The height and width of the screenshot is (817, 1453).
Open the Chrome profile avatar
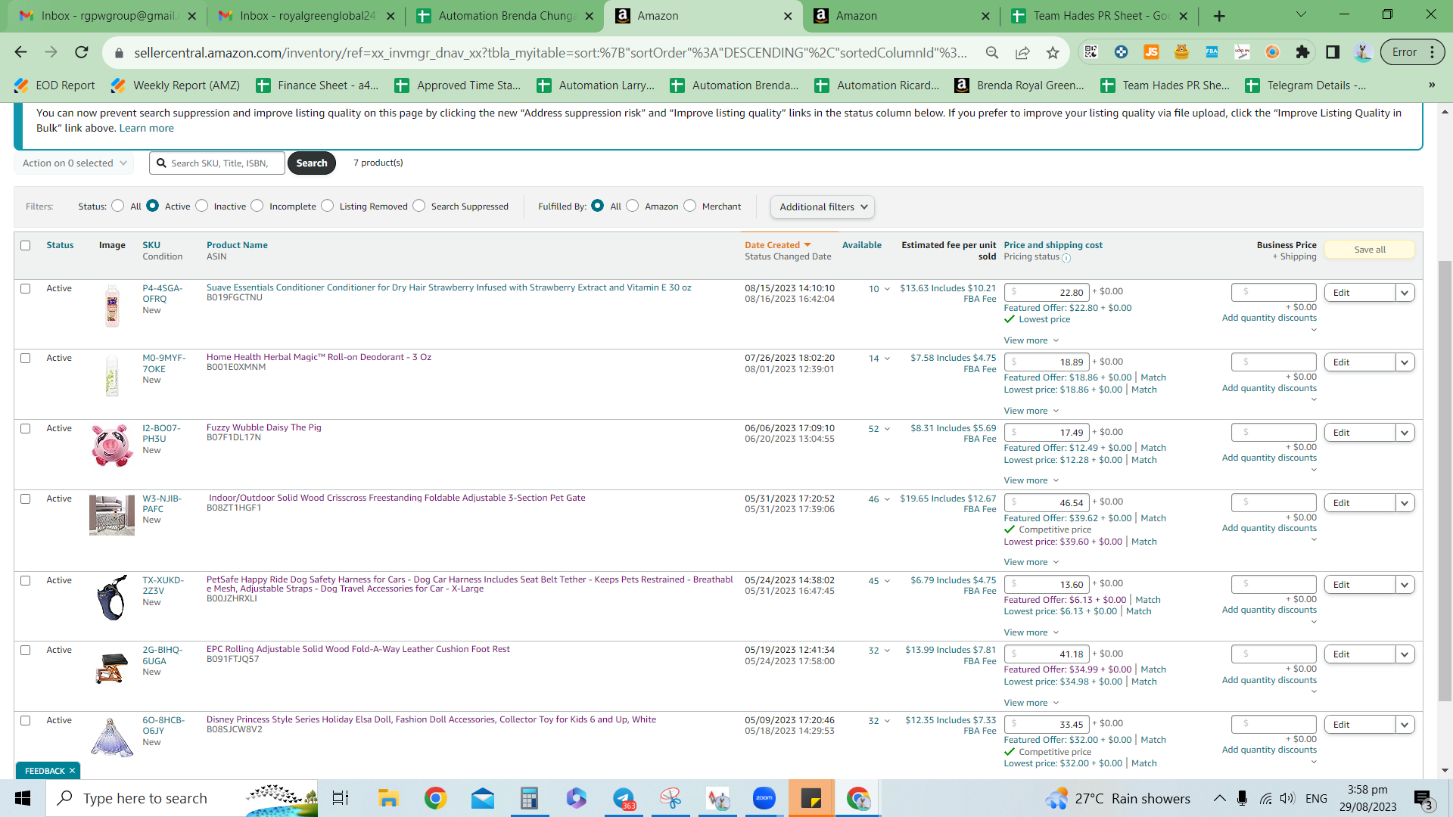point(1363,52)
